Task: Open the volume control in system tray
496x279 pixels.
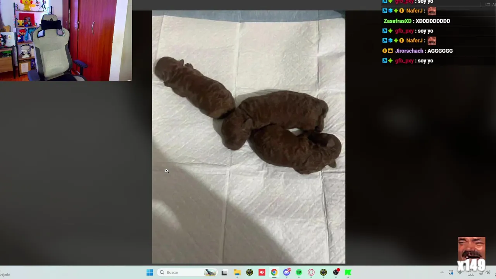Action: (488, 272)
